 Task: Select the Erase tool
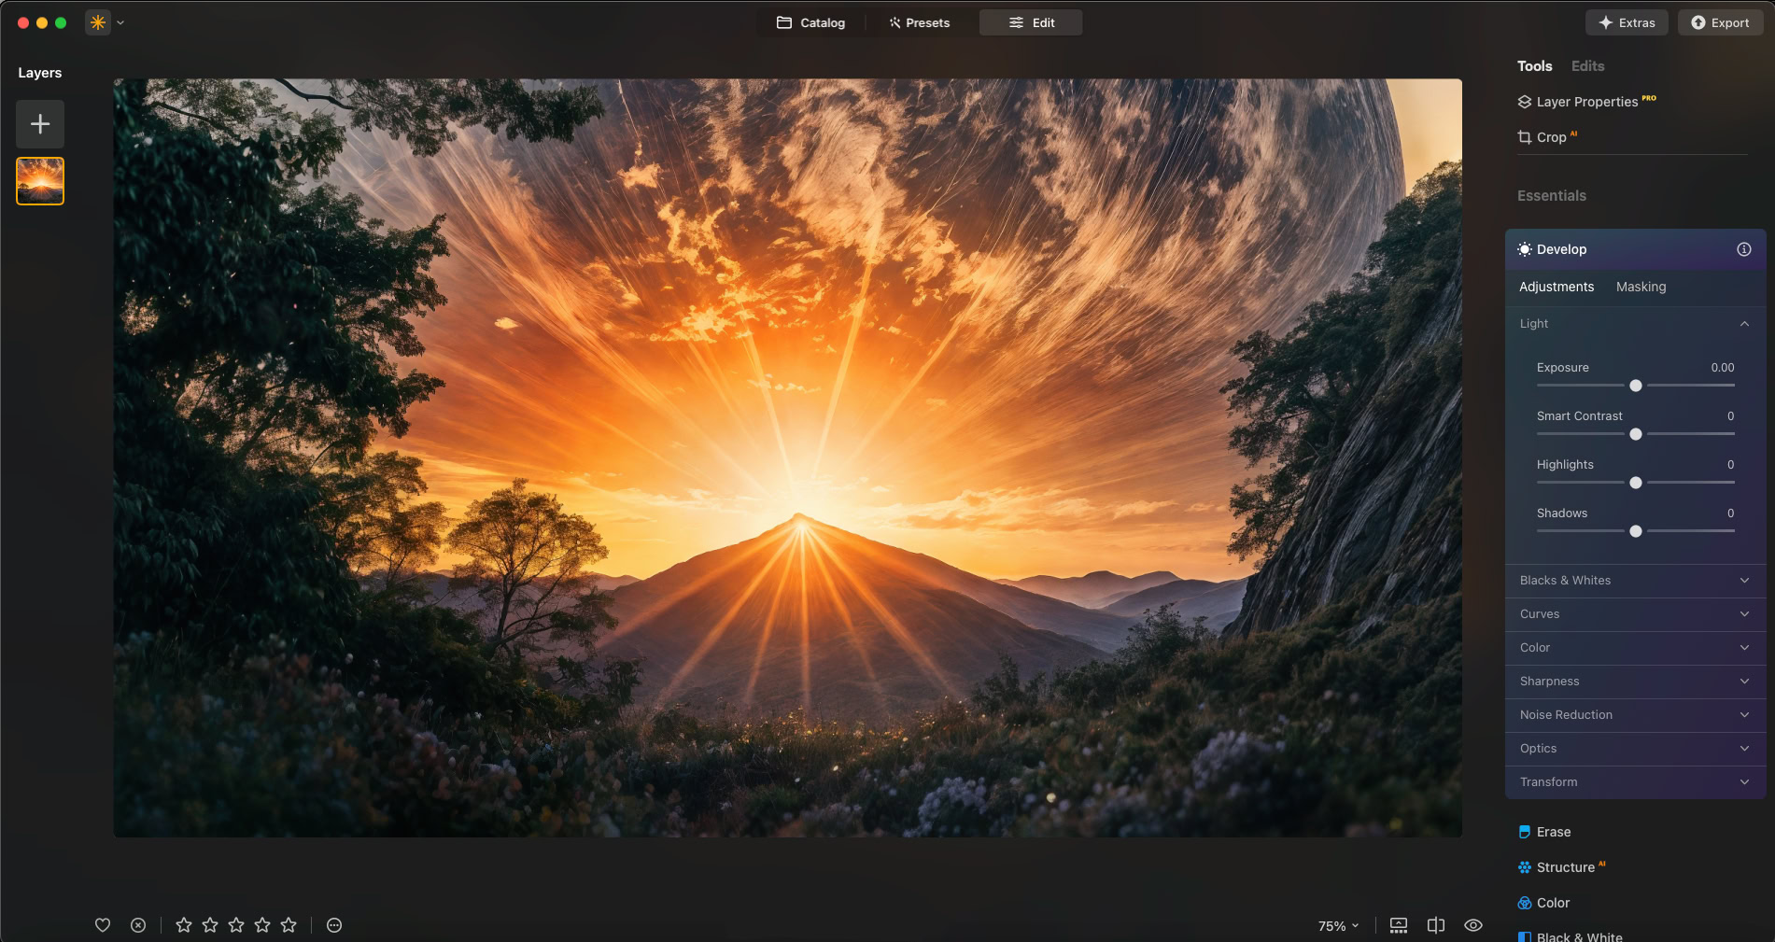click(x=1553, y=832)
